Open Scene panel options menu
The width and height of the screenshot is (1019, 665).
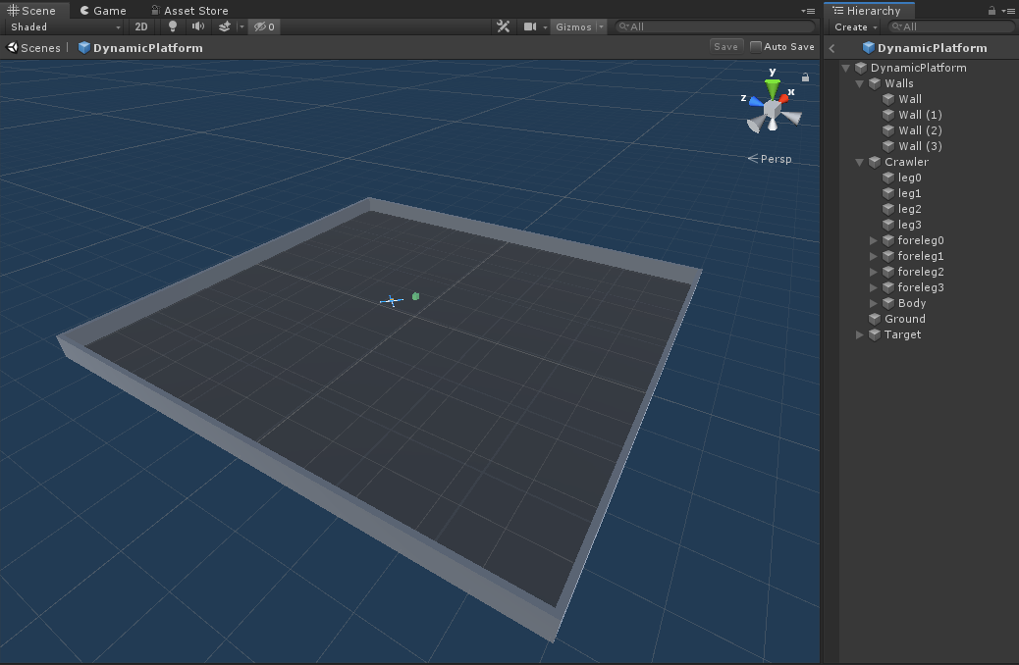coord(809,11)
